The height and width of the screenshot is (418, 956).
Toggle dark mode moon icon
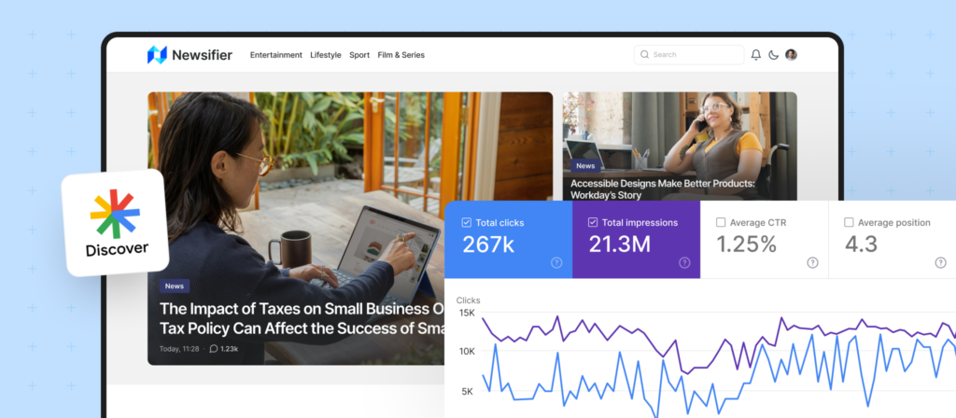tap(773, 55)
